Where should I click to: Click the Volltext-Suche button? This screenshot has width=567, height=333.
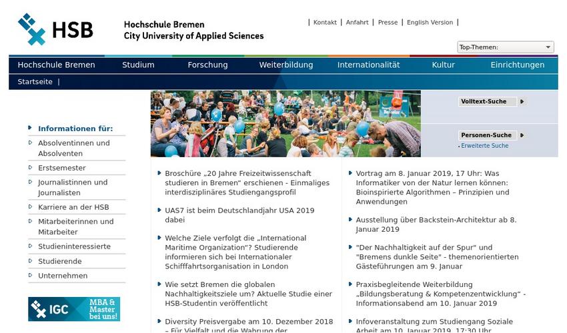(484, 102)
